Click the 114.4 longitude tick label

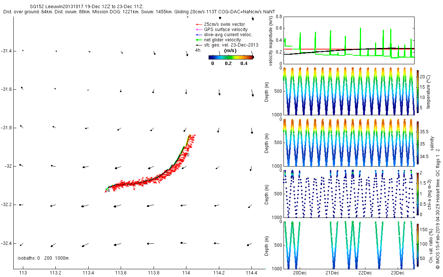click(251, 273)
